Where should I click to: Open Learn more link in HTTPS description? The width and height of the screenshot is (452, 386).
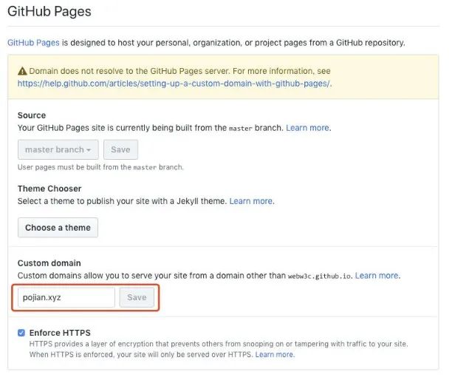coord(274,354)
